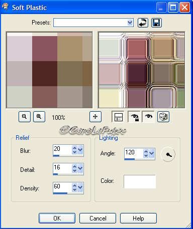Increase Angle with the up spinner arrow
This screenshot has height=229, width=193.
click(146, 151)
